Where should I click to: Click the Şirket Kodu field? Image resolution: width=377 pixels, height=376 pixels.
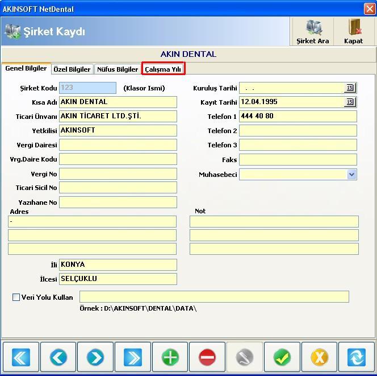coord(88,88)
